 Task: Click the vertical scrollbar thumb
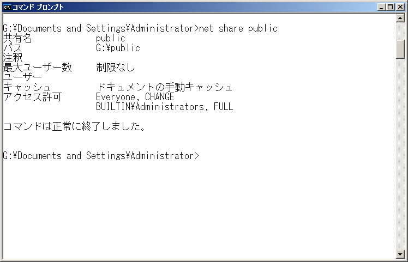point(400,50)
